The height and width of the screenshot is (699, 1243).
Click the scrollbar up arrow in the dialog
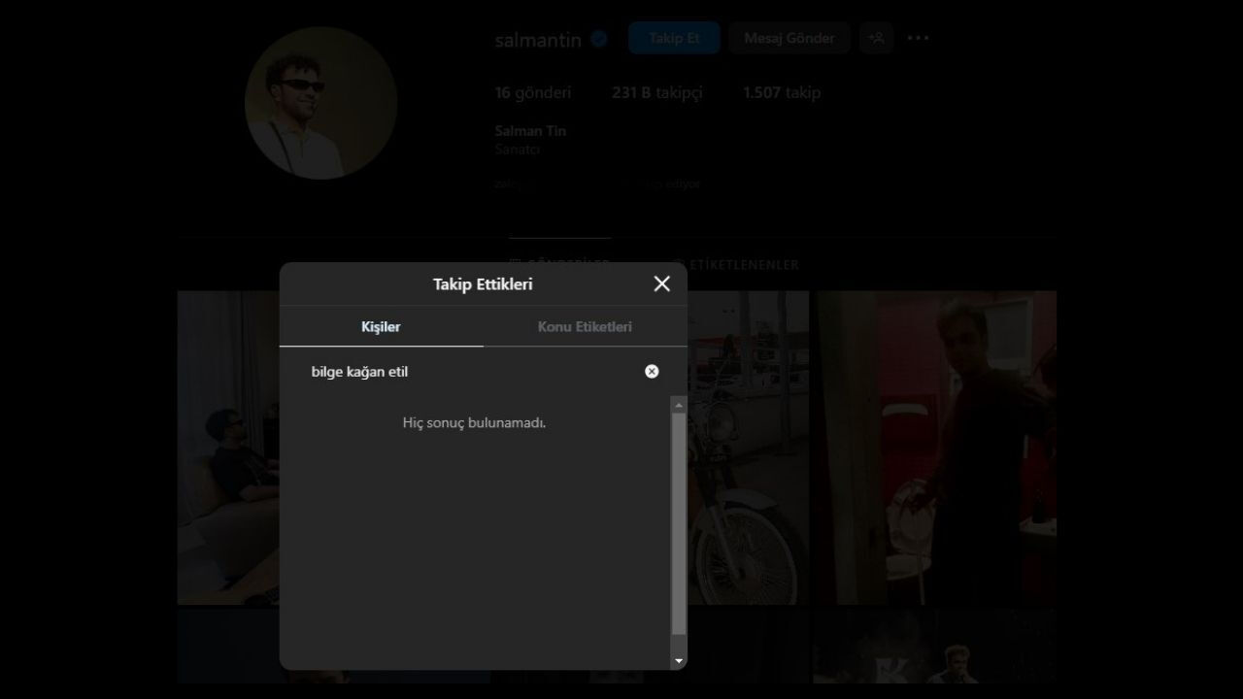coord(678,404)
